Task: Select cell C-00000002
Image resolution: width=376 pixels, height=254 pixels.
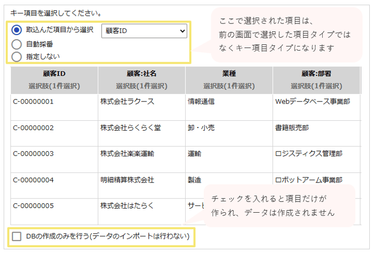Action: (33, 128)
